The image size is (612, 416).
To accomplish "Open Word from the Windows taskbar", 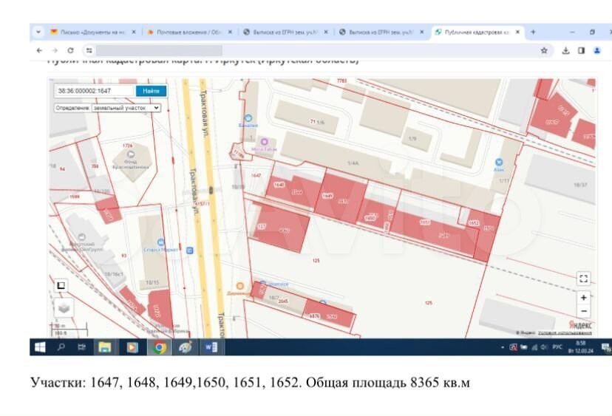I will (210, 347).
